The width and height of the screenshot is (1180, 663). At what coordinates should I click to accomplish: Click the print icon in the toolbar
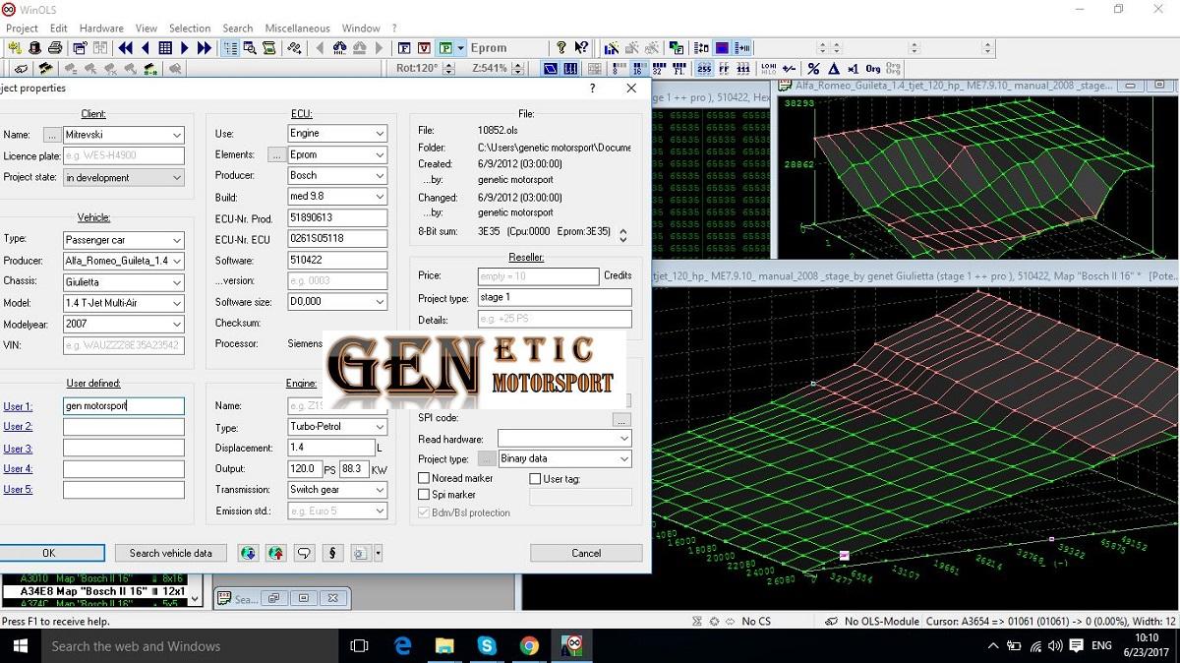(56, 47)
